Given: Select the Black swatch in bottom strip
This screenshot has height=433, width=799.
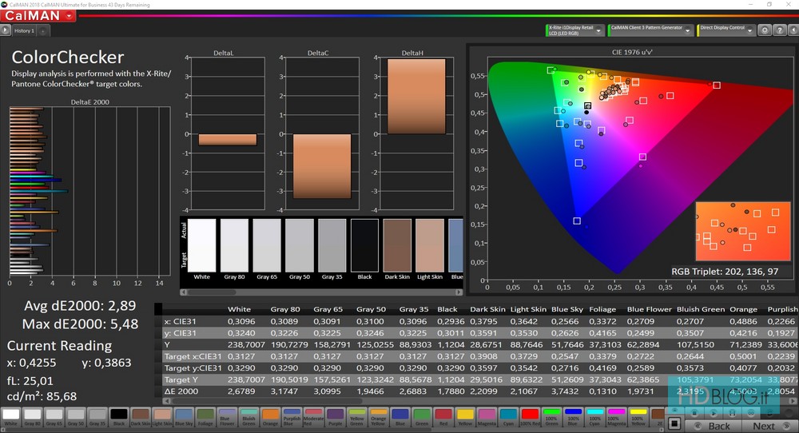Looking at the screenshot, I should coord(119,417).
